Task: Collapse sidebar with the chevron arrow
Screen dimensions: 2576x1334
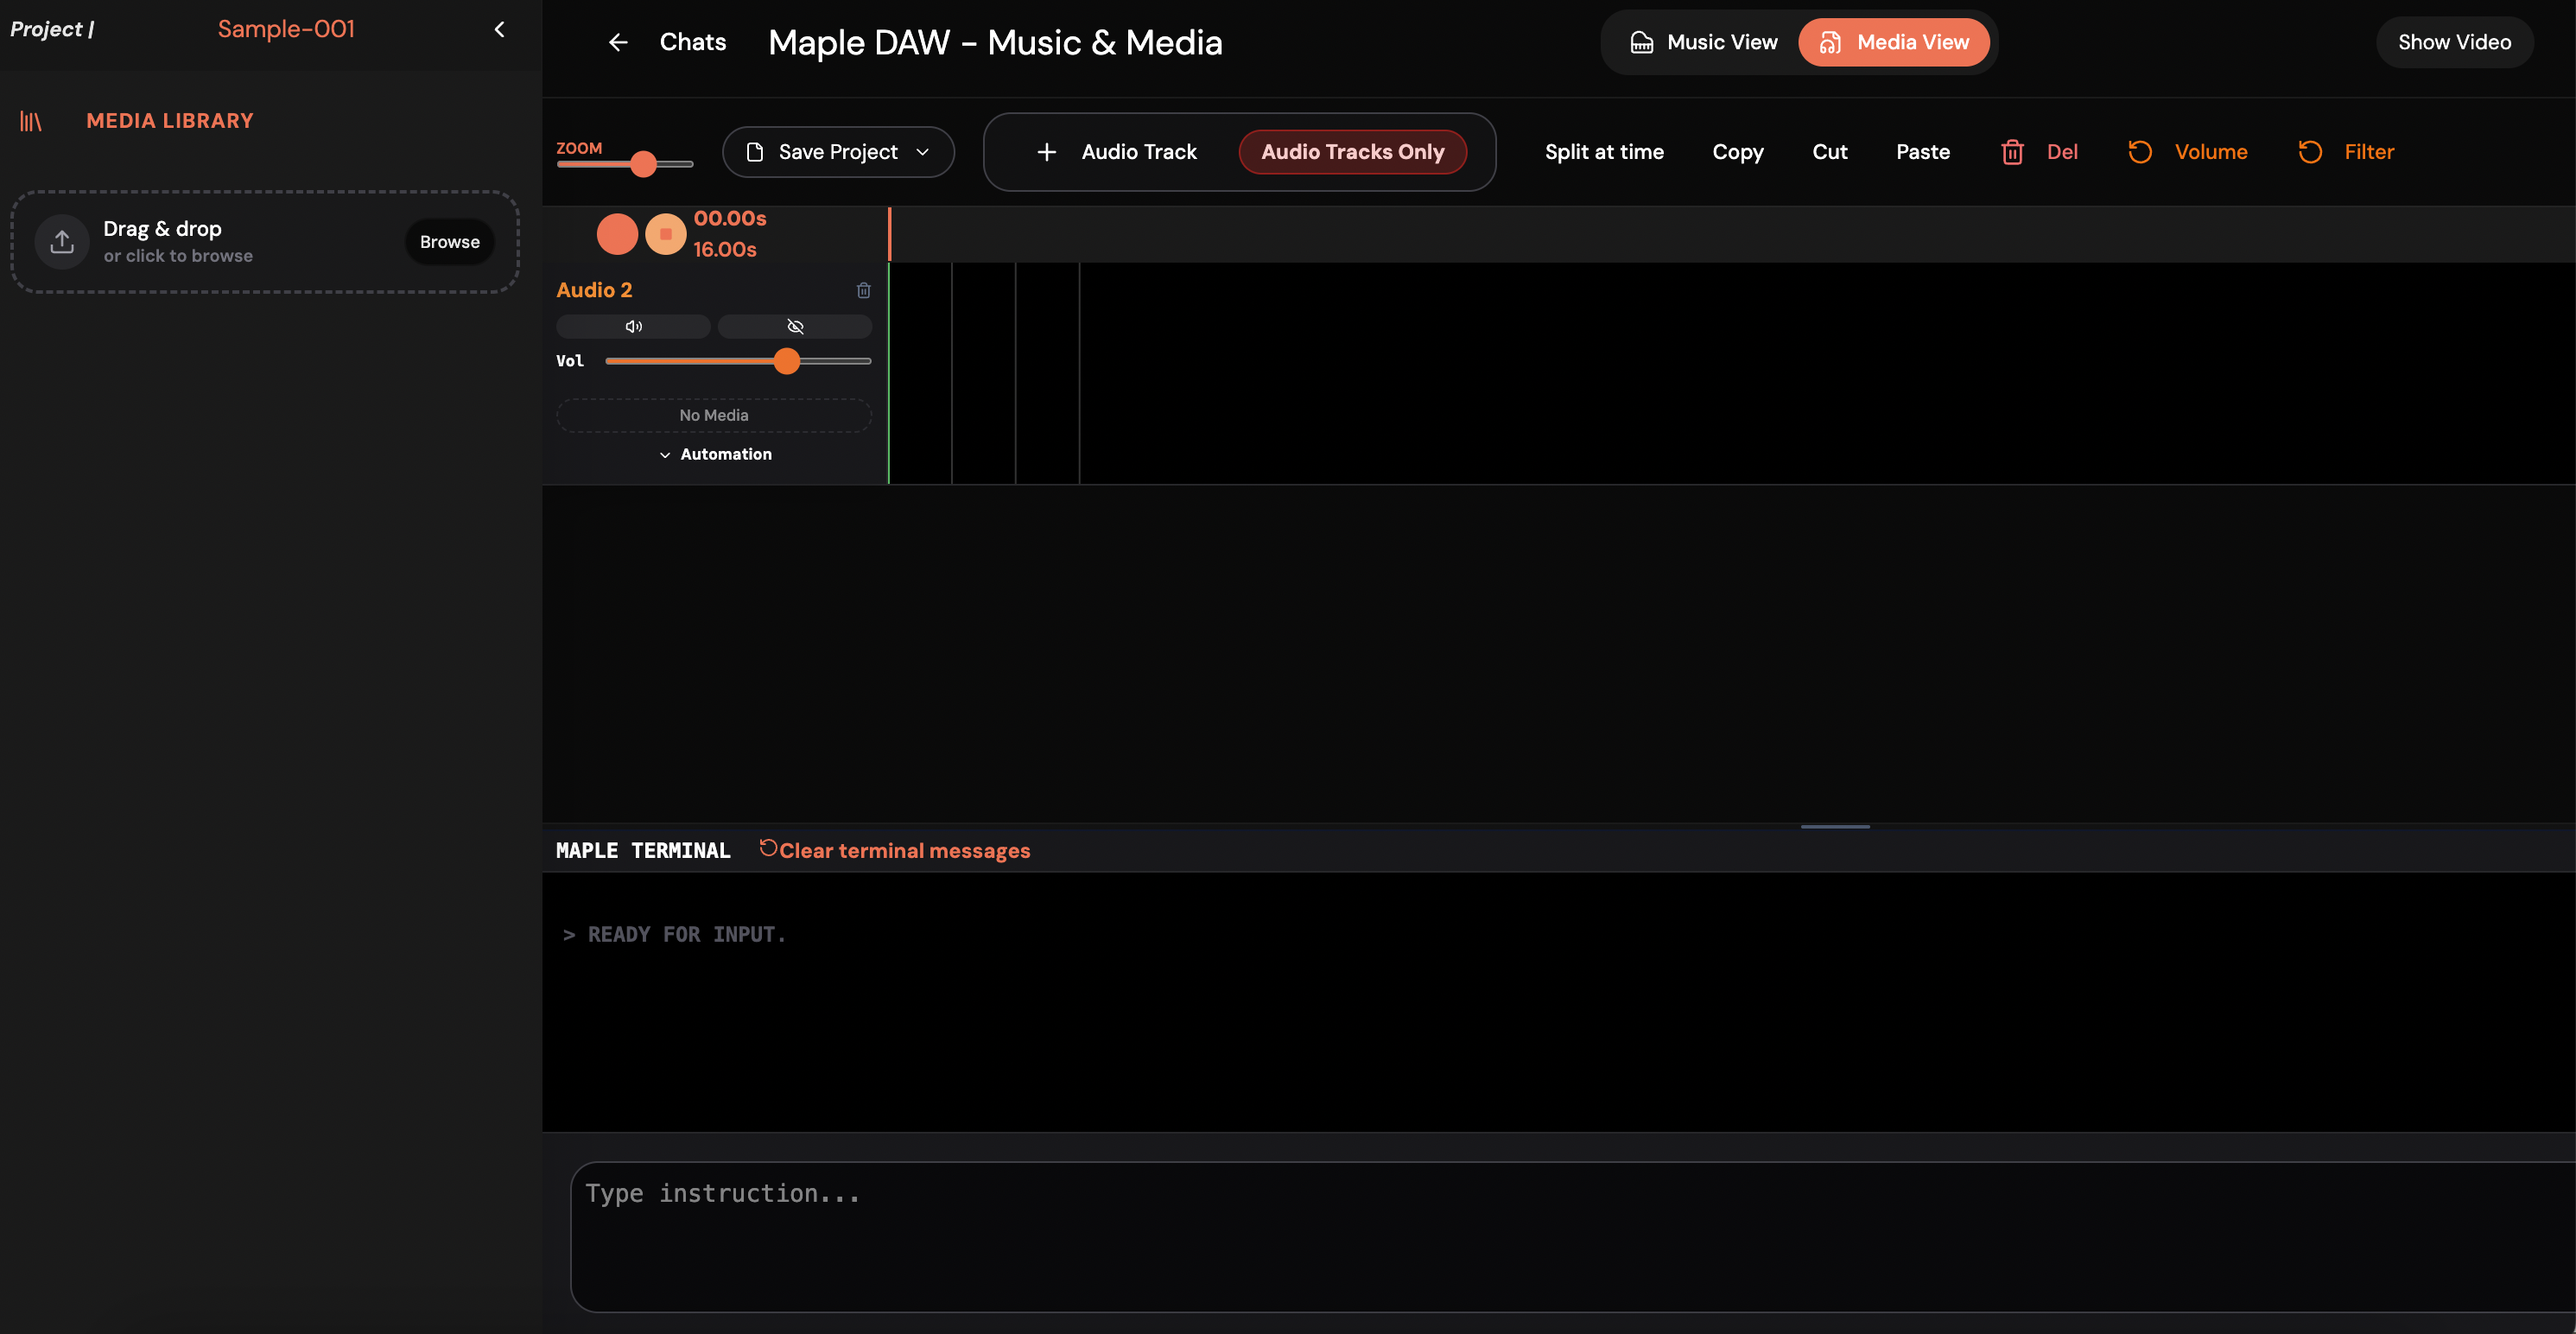Action: (x=499, y=29)
